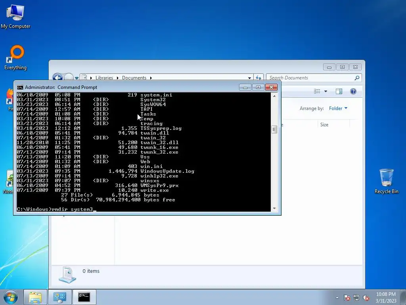Click the Explorer refresh button
406x305 pixels.
(259, 77)
